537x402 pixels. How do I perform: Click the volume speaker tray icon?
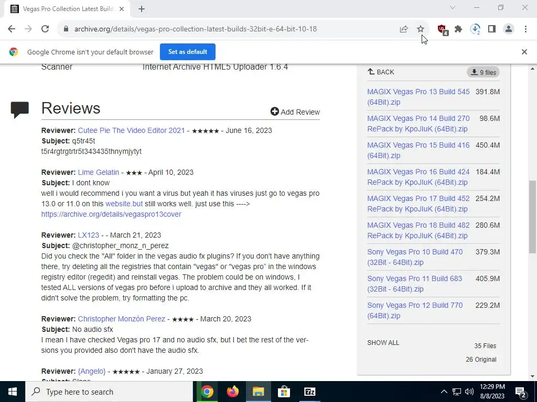pos(469,392)
